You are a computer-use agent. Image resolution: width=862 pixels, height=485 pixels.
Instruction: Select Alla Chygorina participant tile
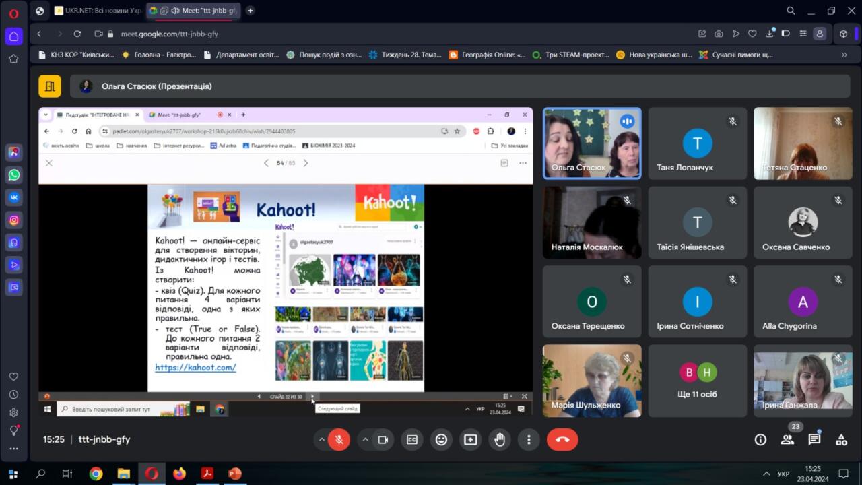[803, 302]
